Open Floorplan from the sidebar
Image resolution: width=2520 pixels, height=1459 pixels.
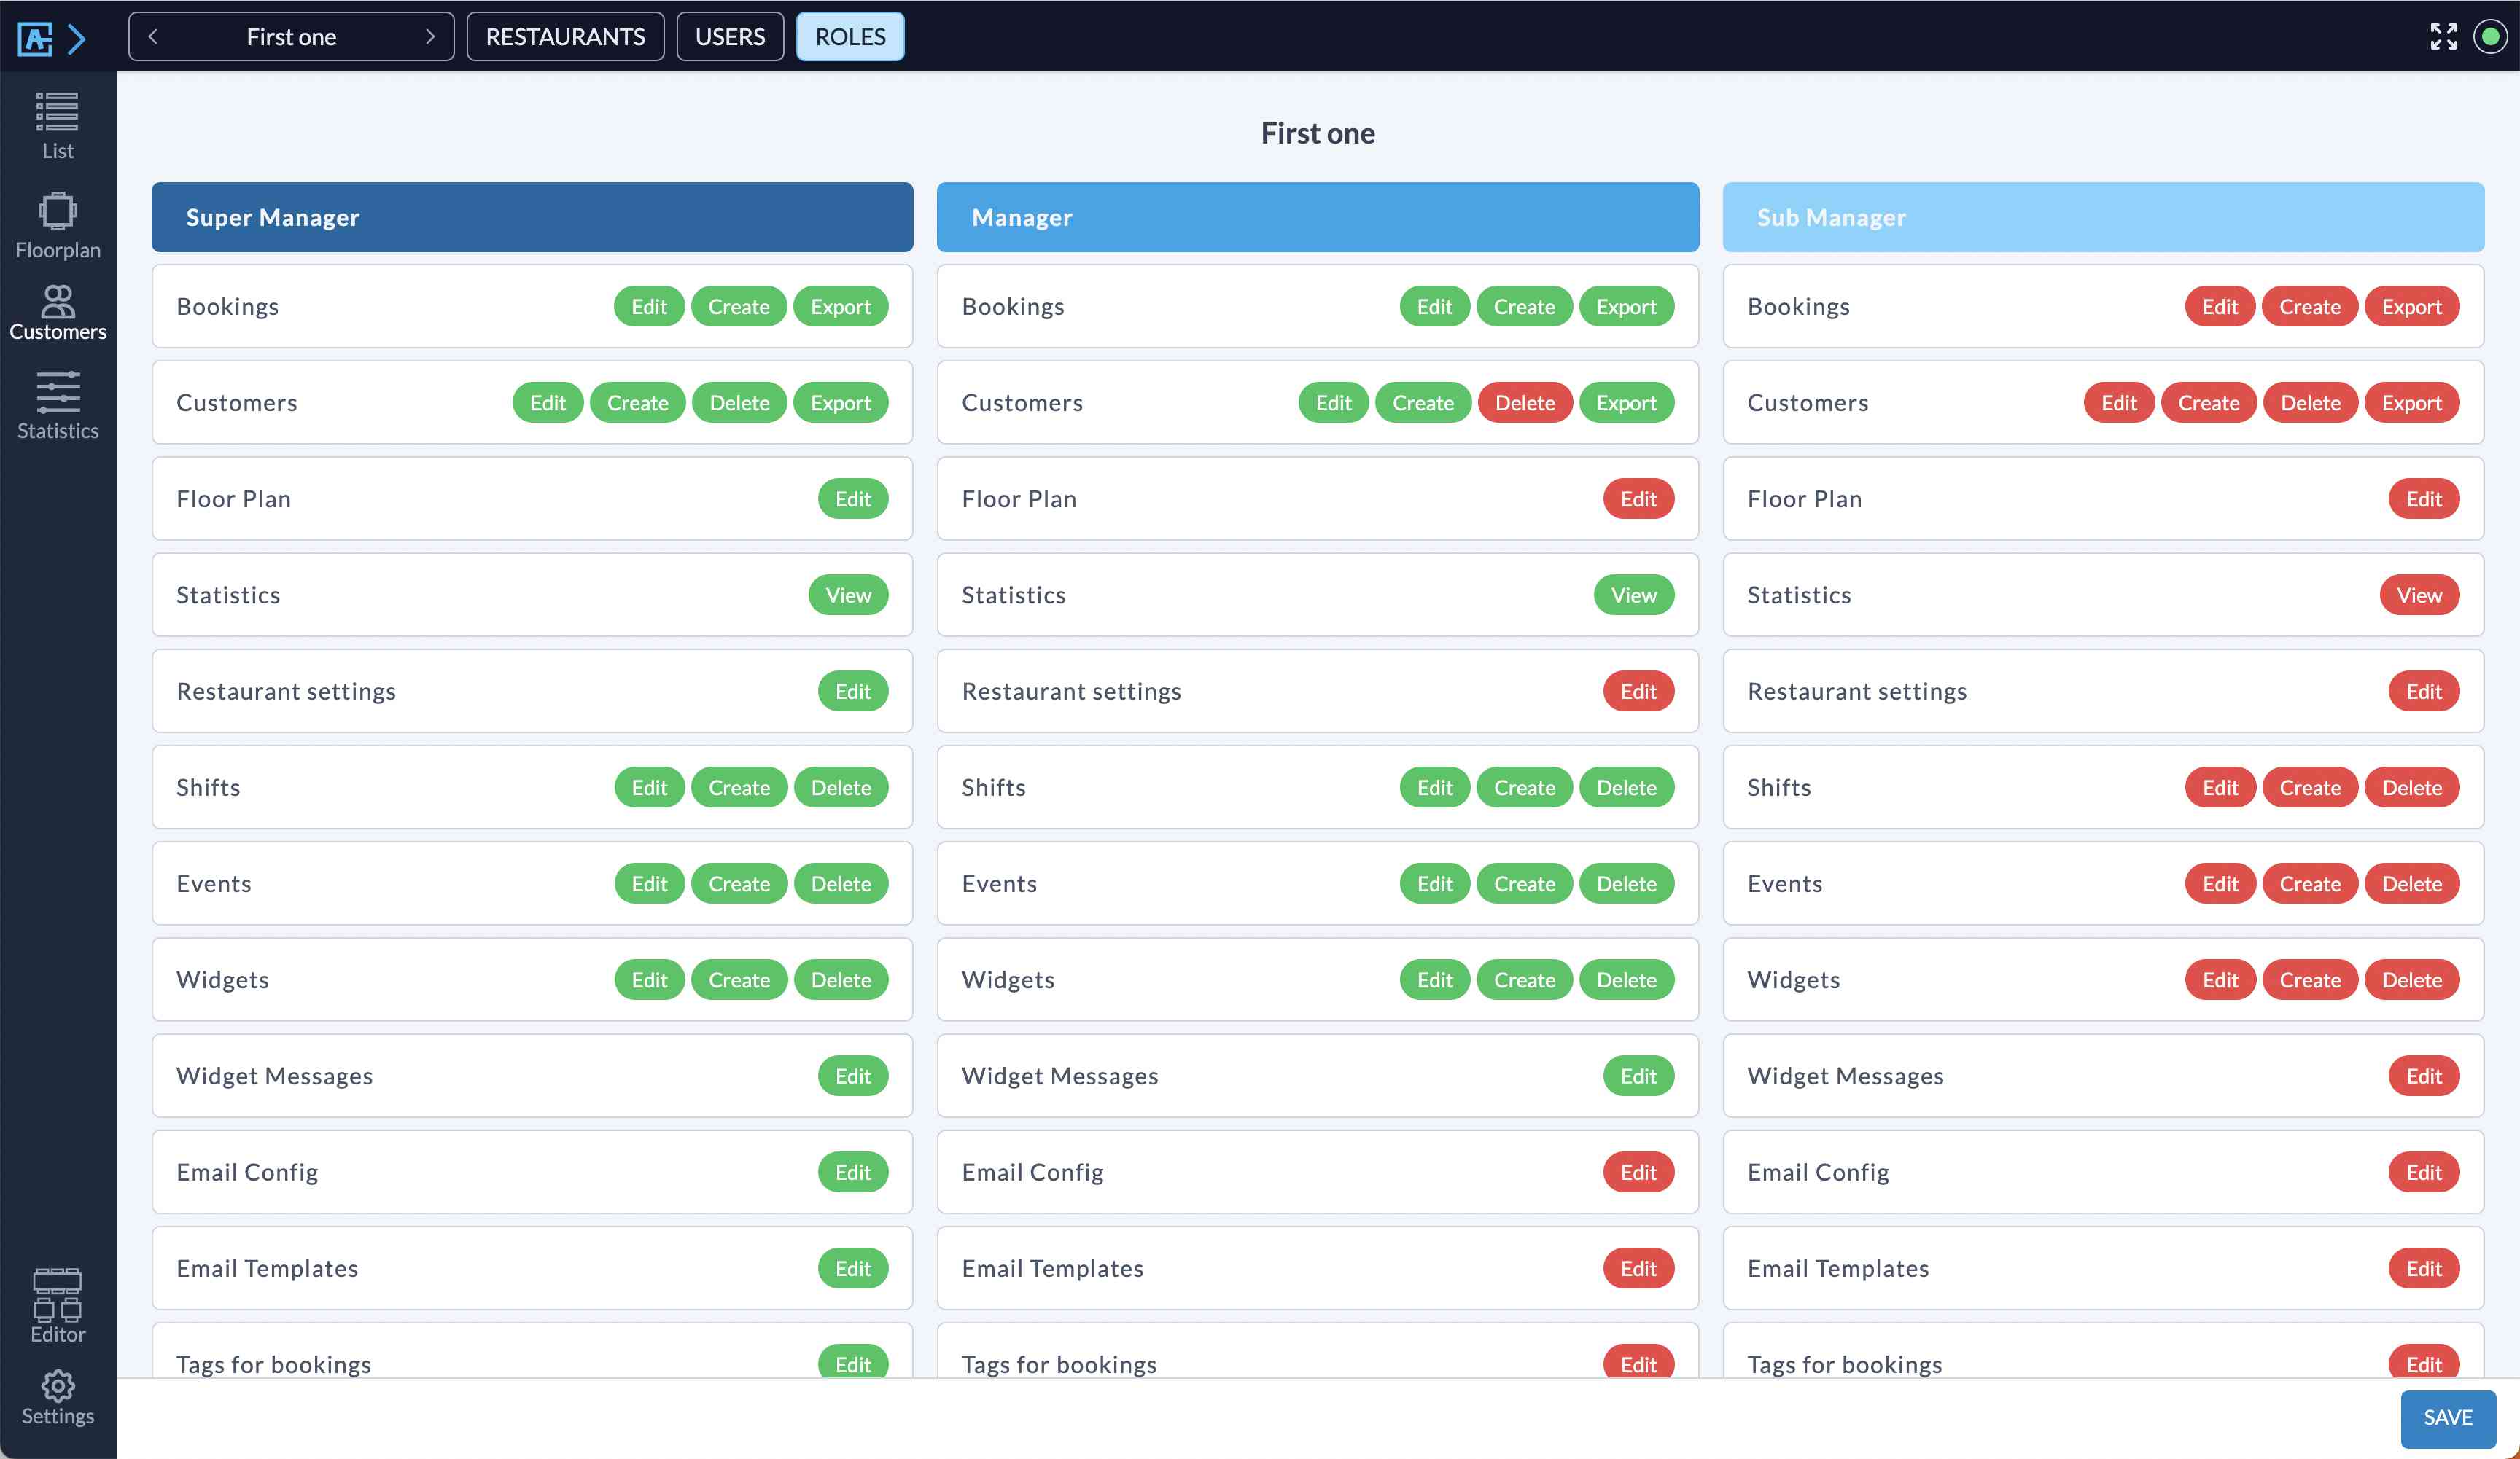[x=57, y=226]
